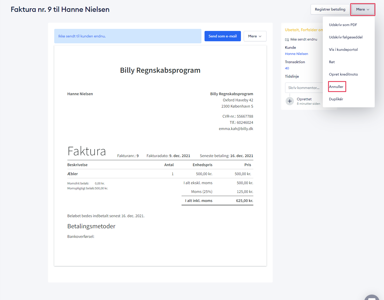Click Fakturadato: 9. dec. 2021 text
This screenshot has height=300, width=384.
click(168, 156)
